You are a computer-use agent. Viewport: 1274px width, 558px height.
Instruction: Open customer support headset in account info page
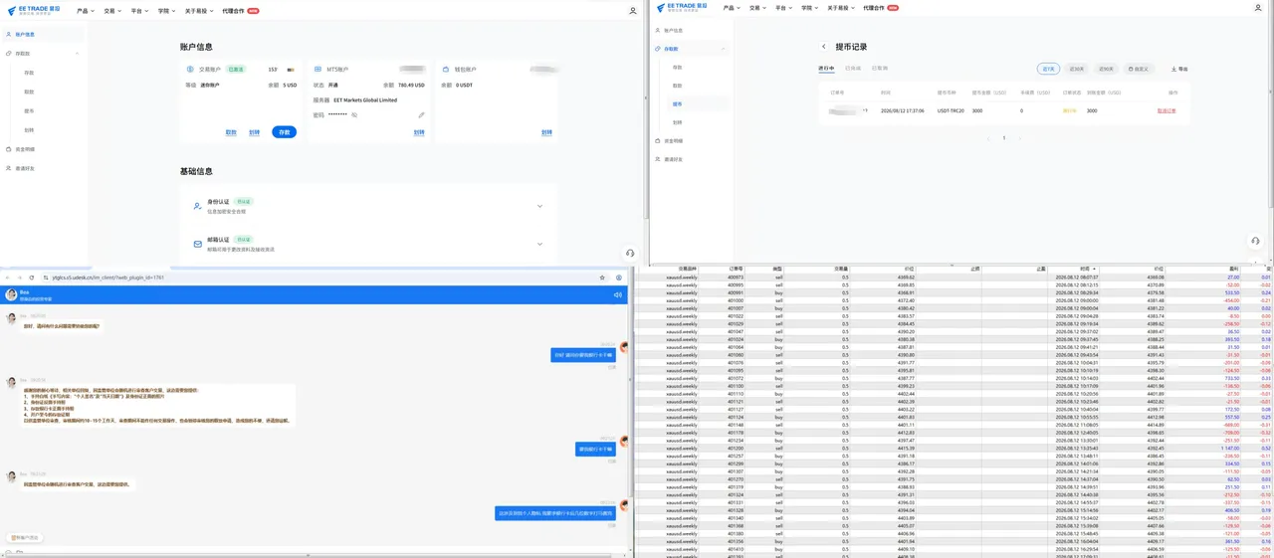tap(630, 254)
